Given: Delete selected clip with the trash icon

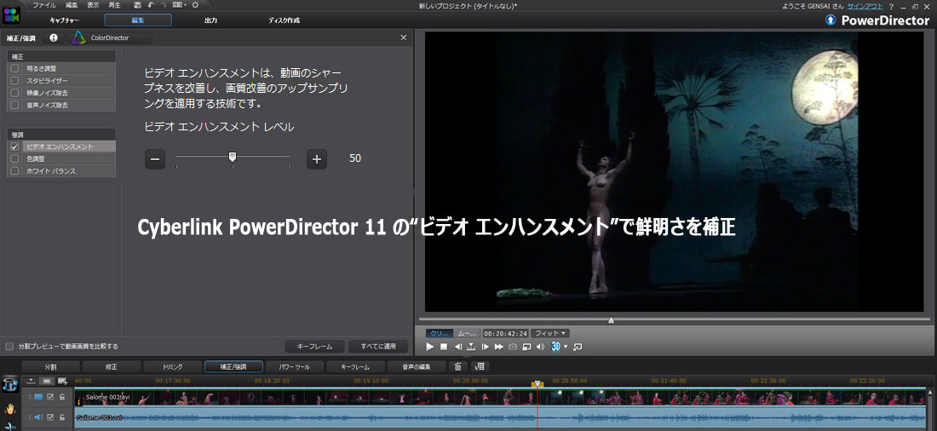Looking at the screenshot, I should click(x=457, y=366).
